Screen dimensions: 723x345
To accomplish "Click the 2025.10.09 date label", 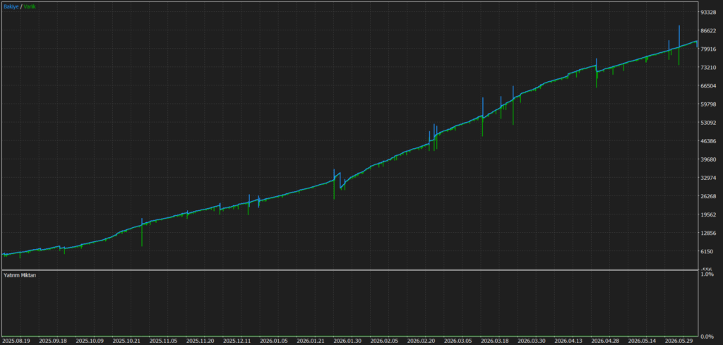I will 90,341.
